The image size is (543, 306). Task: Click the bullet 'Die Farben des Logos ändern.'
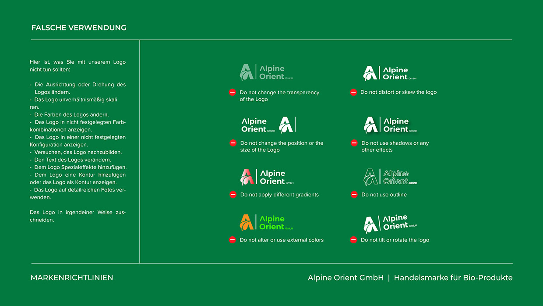tap(69, 114)
